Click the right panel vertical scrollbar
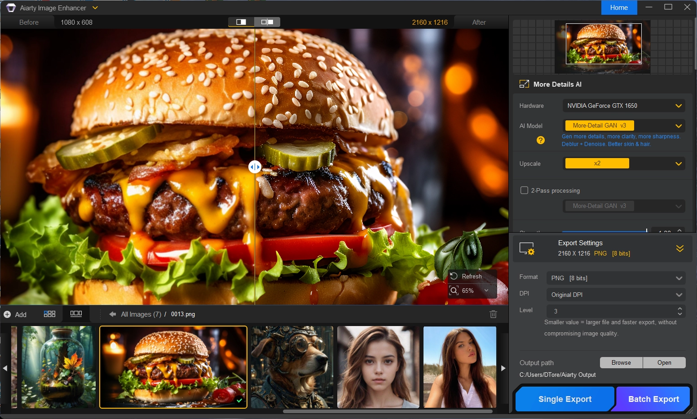Viewport: 697px width, 419px height. coord(695,44)
